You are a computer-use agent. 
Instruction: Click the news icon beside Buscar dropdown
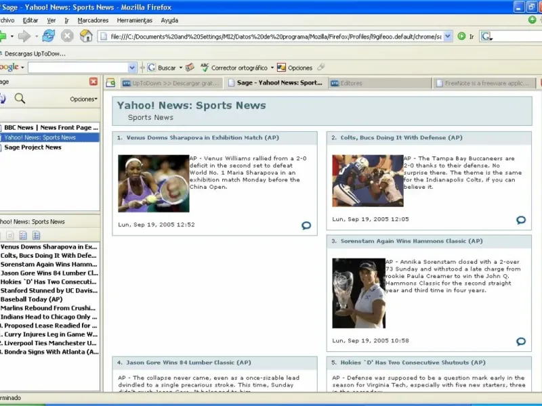pyautogui.click(x=190, y=67)
